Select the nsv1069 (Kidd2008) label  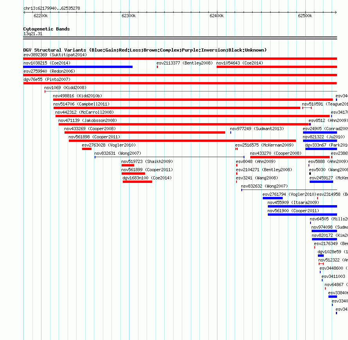(65, 88)
